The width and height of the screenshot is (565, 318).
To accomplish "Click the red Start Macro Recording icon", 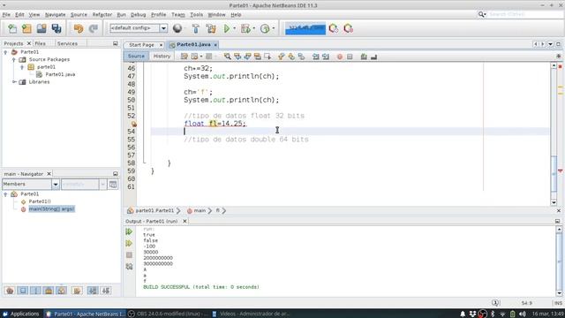I will tap(339, 57).
